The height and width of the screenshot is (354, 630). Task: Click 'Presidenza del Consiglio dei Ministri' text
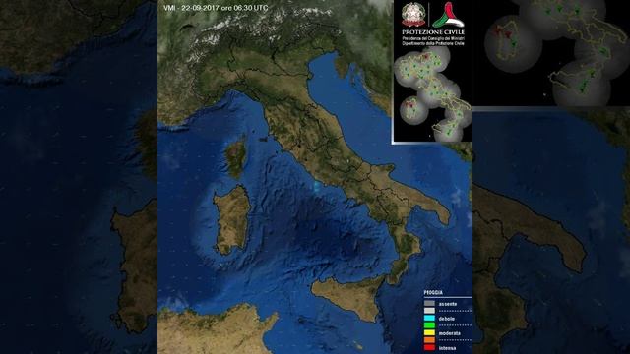click(433, 38)
